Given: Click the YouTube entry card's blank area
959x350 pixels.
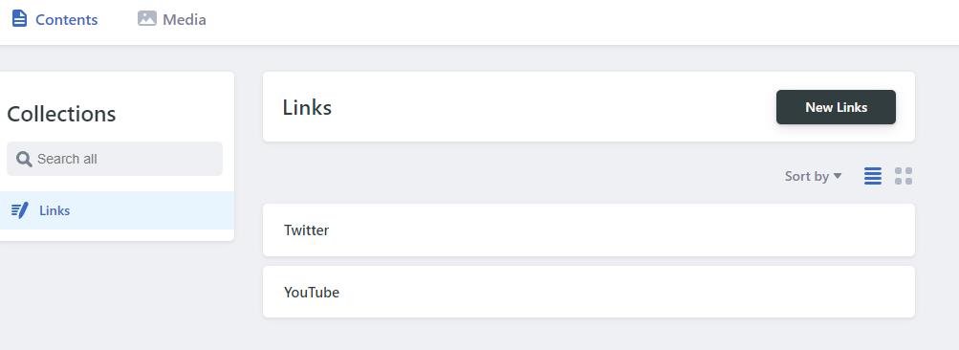Looking at the screenshot, I should pos(612,292).
